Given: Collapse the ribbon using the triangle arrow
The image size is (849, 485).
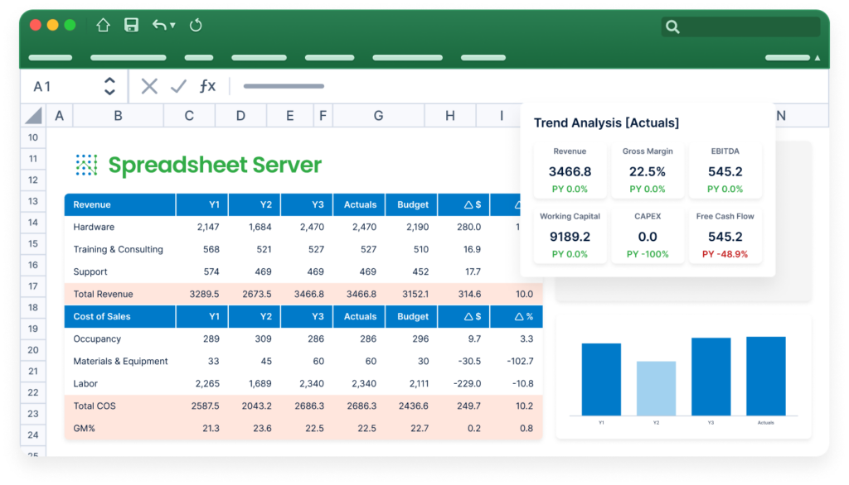Looking at the screenshot, I should click(x=815, y=60).
